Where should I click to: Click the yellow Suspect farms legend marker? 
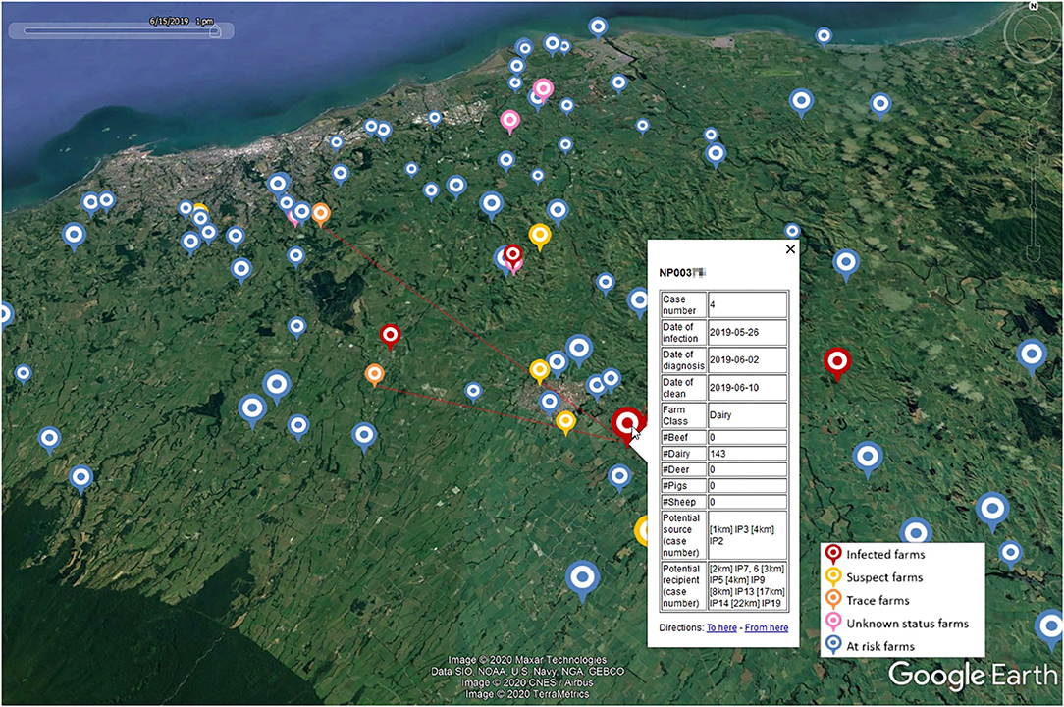[x=833, y=577]
